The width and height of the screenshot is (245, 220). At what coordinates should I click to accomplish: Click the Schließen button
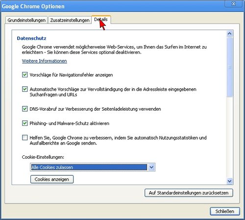tap(225, 211)
